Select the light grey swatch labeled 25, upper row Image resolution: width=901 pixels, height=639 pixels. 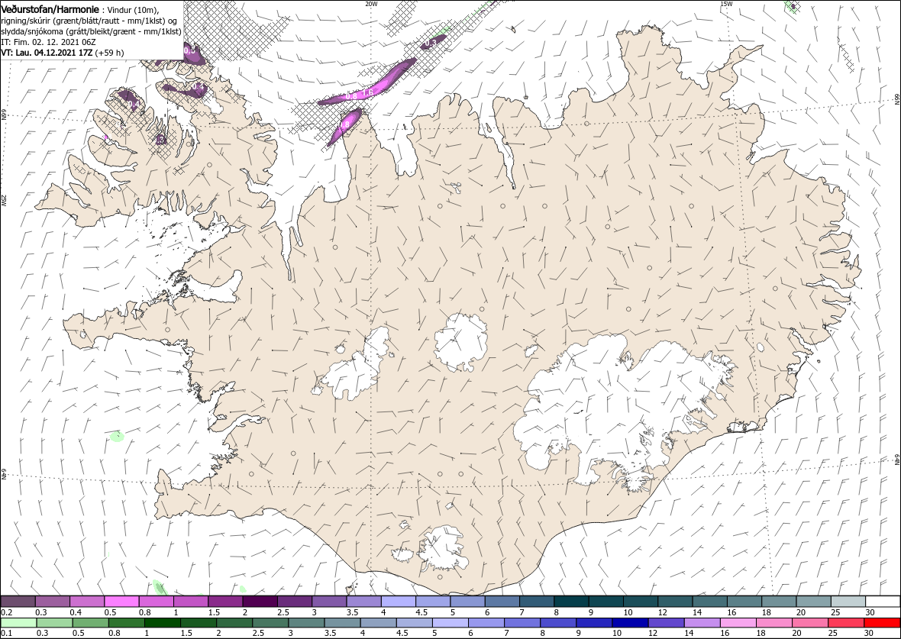[848, 602]
